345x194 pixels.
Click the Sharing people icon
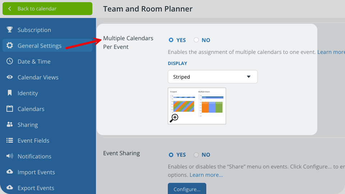[10, 125]
